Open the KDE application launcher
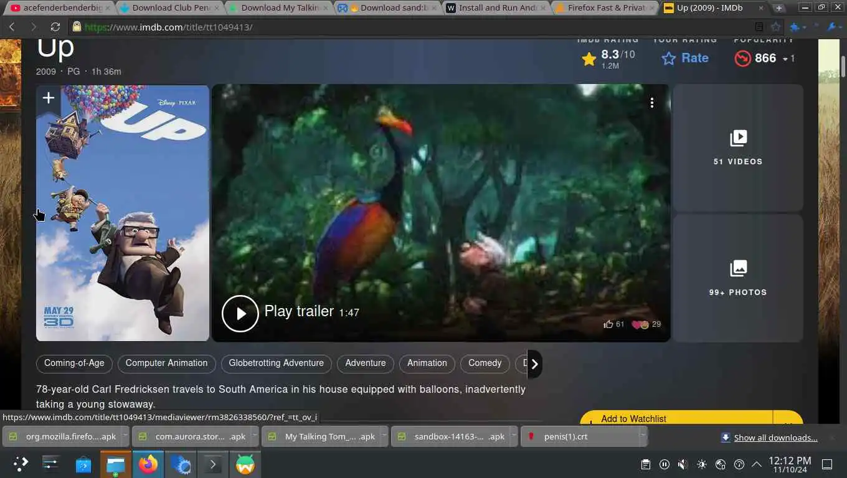Image resolution: width=847 pixels, height=478 pixels. pos(21,464)
